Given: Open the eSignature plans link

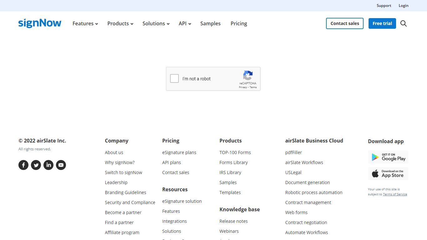Looking at the screenshot, I should tap(179, 152).
